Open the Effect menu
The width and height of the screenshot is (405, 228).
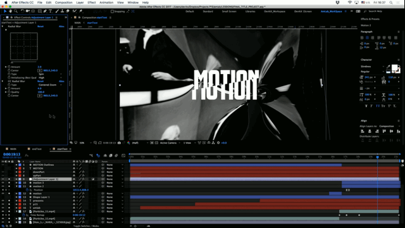tap(92, 3)
